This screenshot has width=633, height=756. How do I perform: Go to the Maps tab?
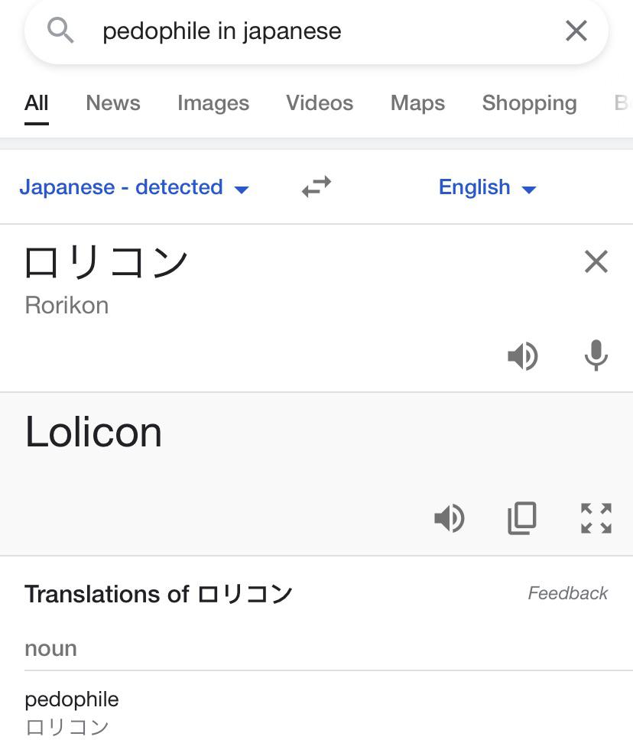pos(417,102)
